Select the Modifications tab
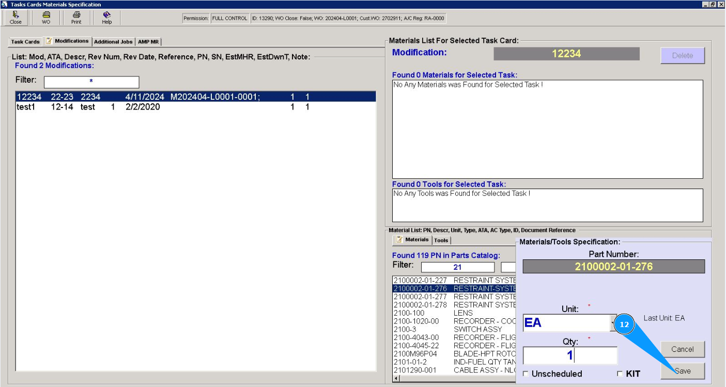The height and width of the screenshot is (387, 726). 67,41
